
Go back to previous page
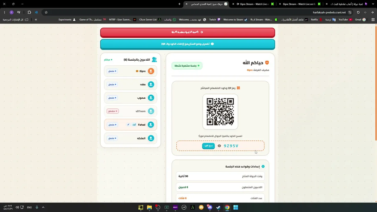click(372, 12)
